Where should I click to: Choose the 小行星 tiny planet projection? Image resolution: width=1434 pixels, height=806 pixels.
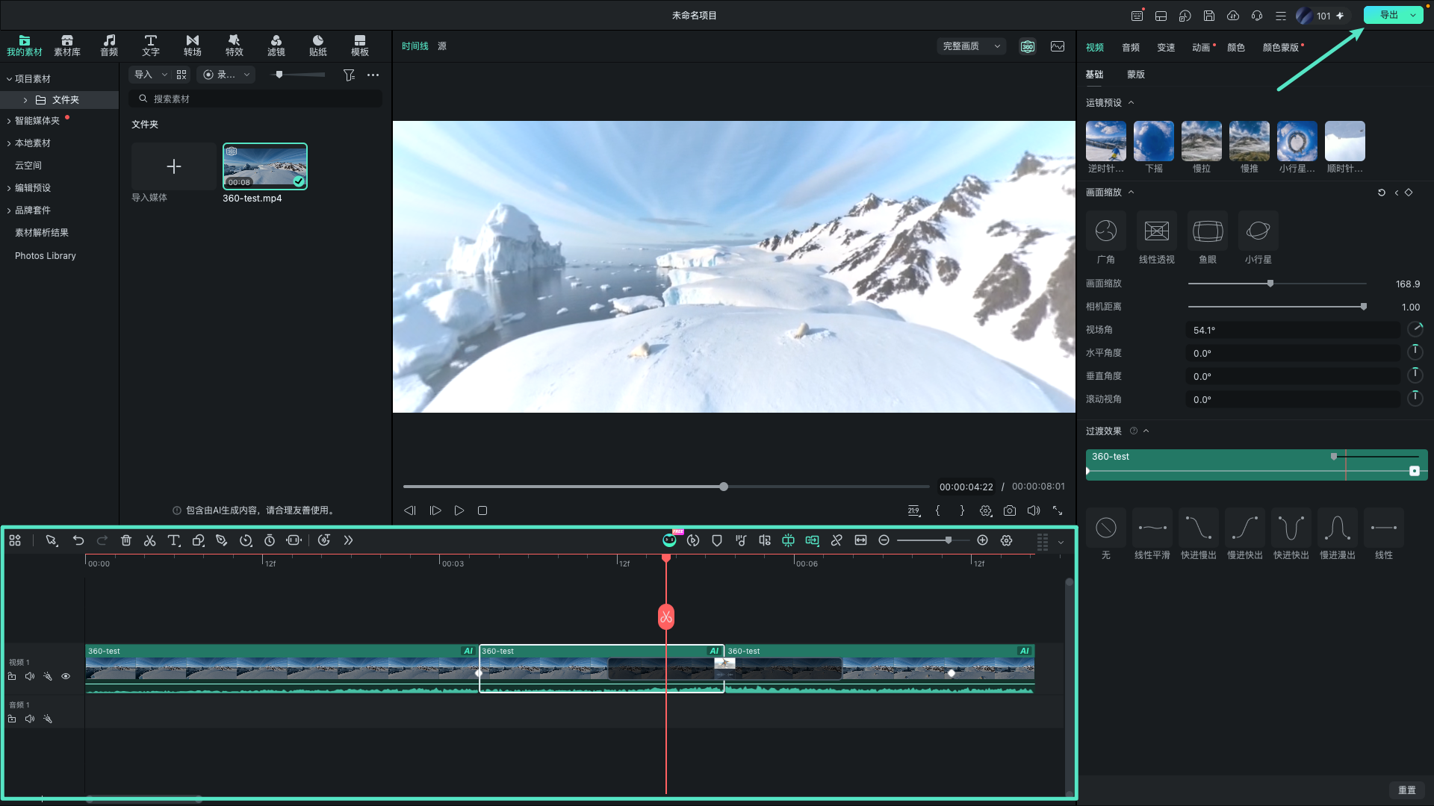[1258, 238]
